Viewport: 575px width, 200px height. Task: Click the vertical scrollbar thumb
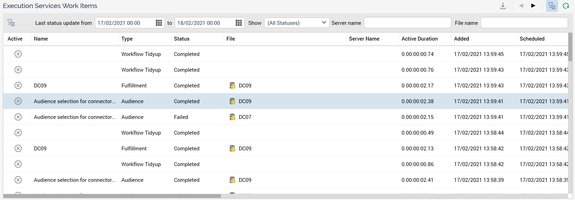(x=570, y=47)
